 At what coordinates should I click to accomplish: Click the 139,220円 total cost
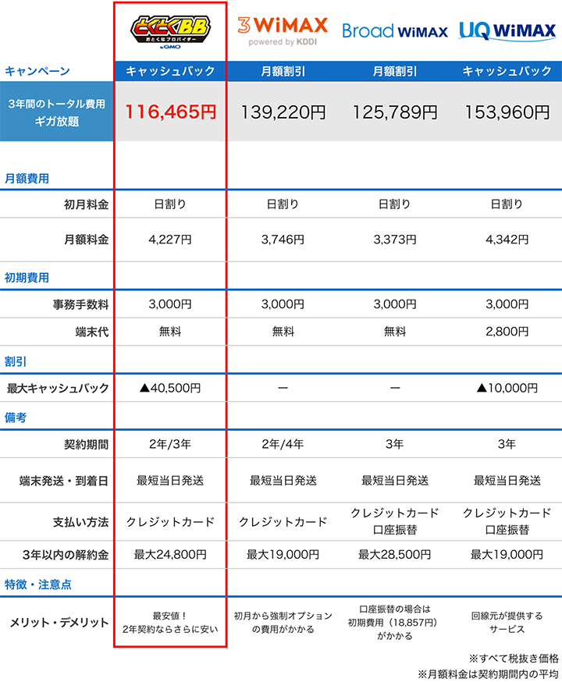coord(283,112)
